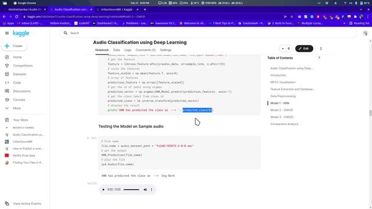Click the search magnifier icon
372x209 pixels.
(66, 33)
